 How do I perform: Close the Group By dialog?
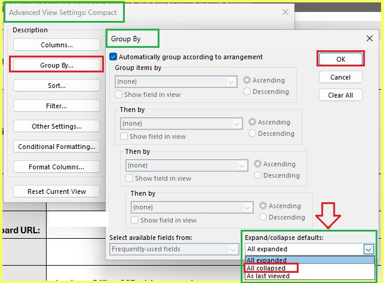point(370,38)
